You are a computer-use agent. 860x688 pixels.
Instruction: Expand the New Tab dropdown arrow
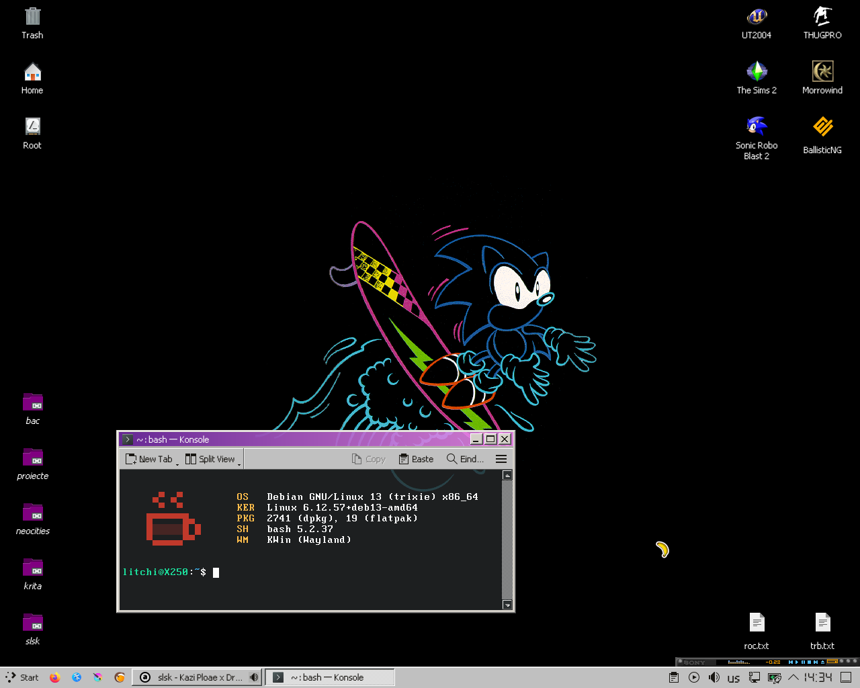[x=177, y=463]
